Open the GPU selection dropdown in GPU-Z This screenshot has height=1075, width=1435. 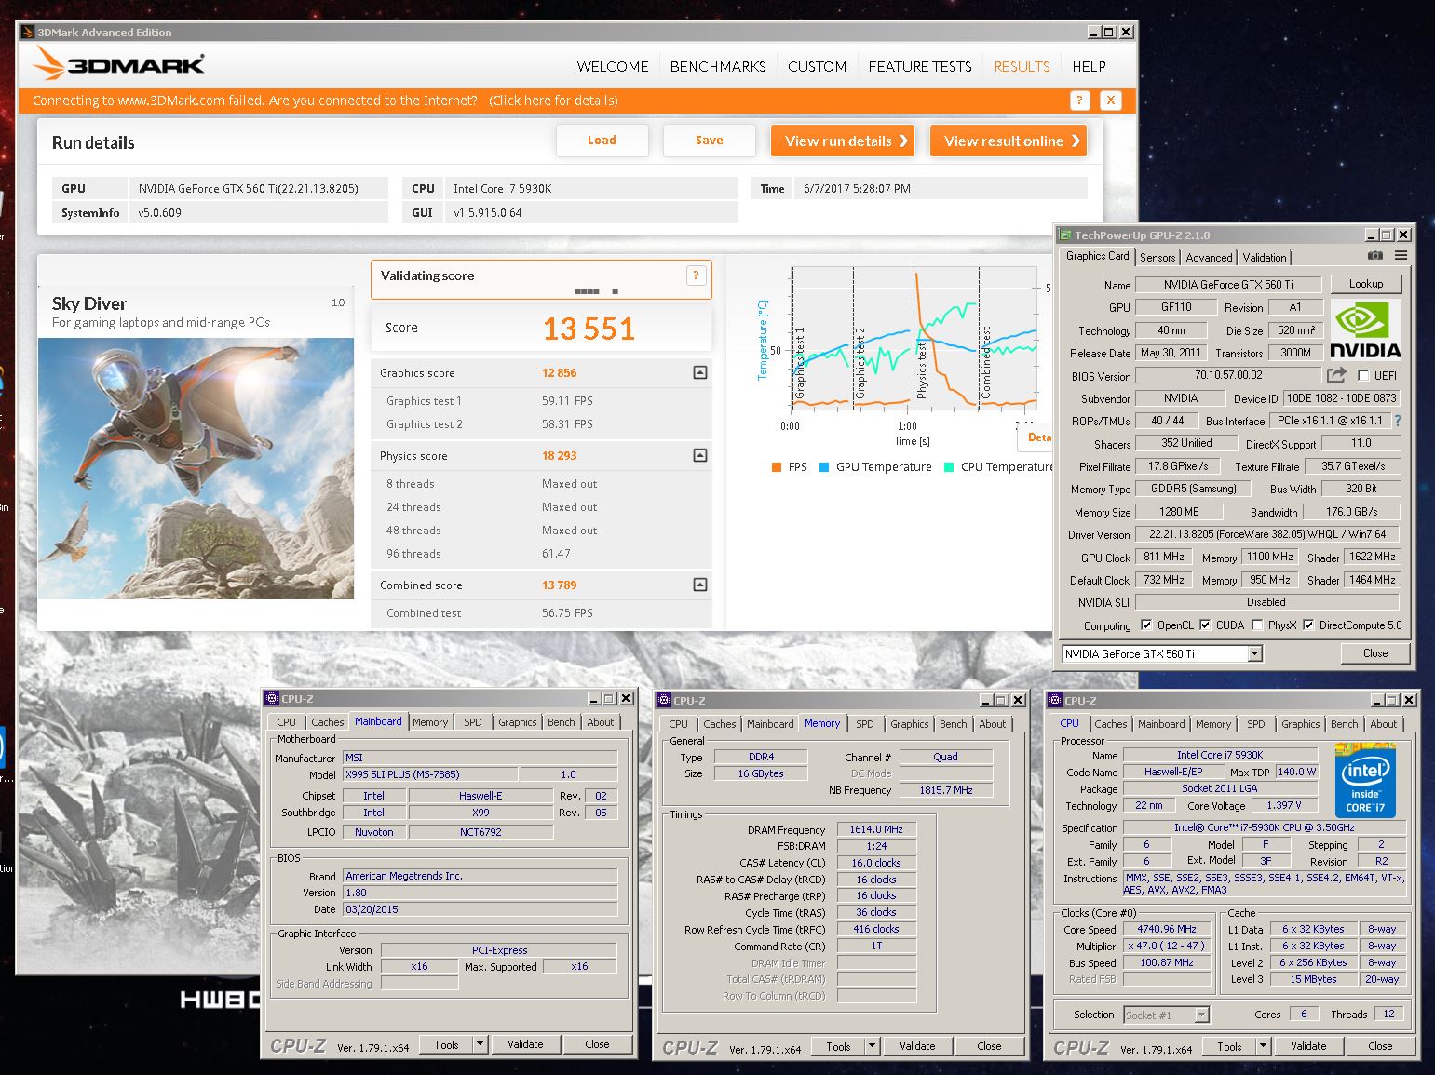coord(1254,653)
